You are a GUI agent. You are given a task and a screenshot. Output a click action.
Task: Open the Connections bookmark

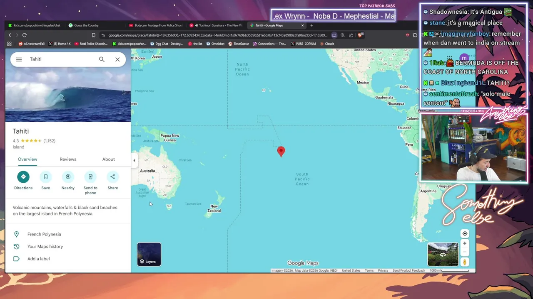tap(269, 44)
